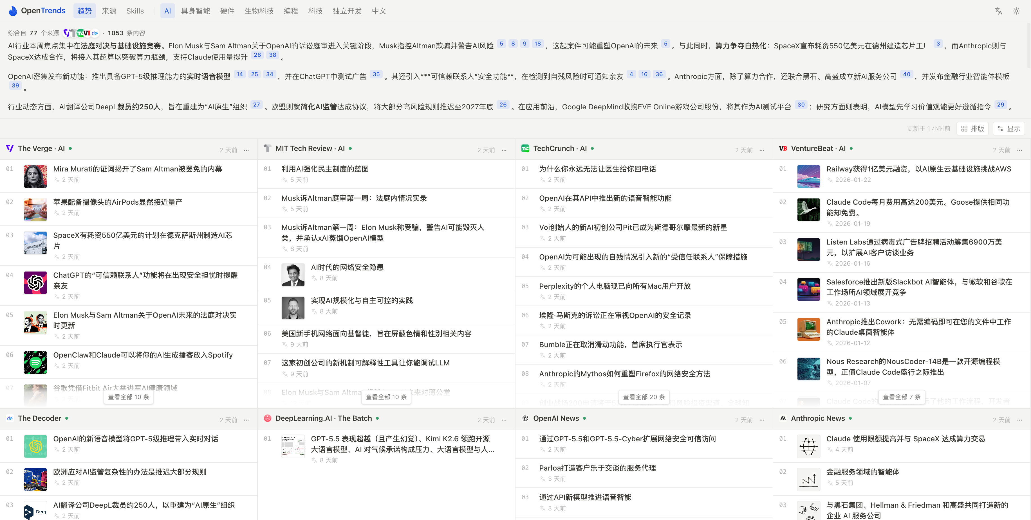1031x520 pixels.
Task: Open the Skills tab
Action: pos(135,11)
